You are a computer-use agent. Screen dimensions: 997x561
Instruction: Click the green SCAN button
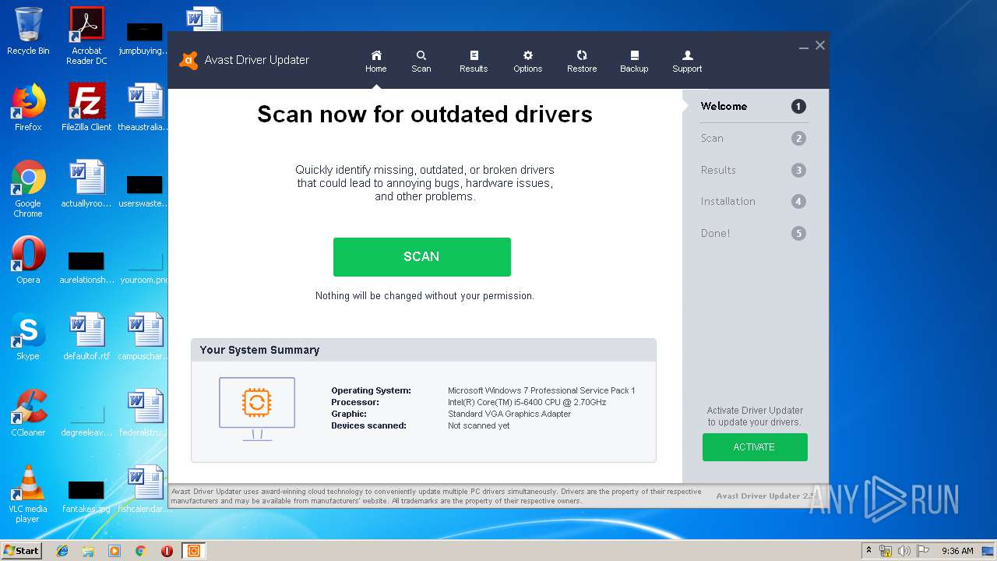click(422, 257)
